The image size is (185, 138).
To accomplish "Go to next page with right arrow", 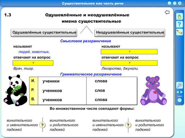I will coord(182,92).
